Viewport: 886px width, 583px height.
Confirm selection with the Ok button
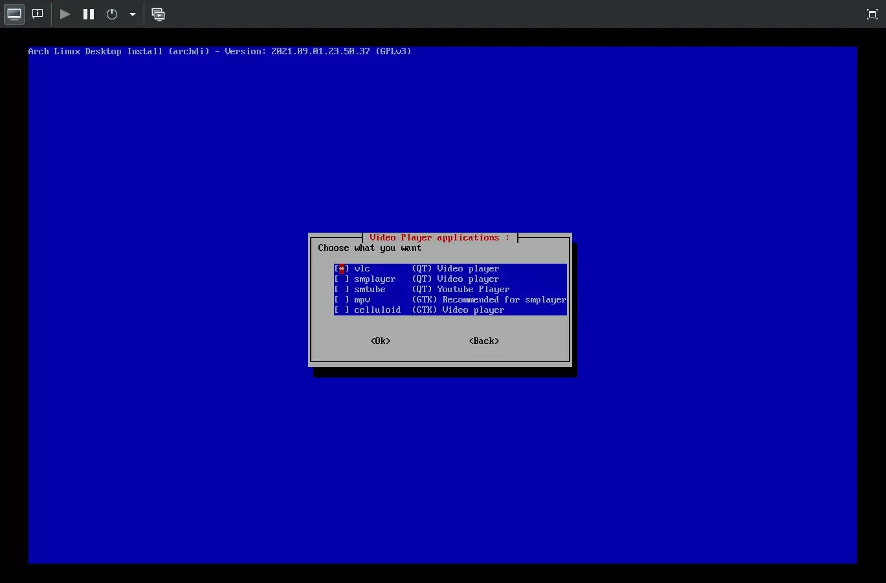pos(381,341)
